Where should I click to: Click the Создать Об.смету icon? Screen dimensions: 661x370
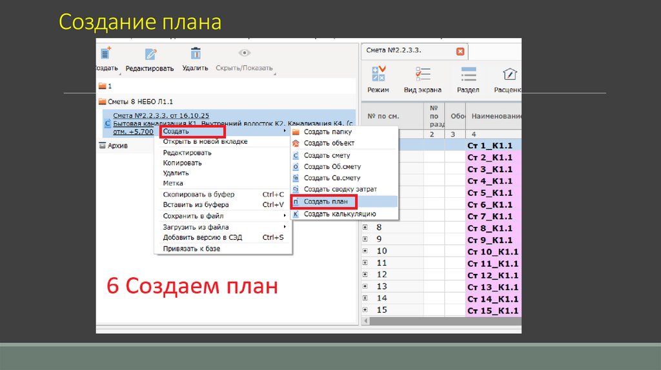pyautogui.click(x=296, y=167)
